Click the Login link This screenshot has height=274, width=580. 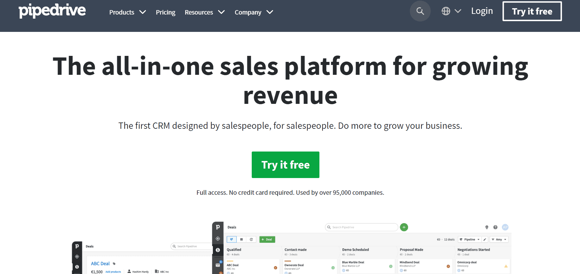pyautogui.click(x=482, y=11)
